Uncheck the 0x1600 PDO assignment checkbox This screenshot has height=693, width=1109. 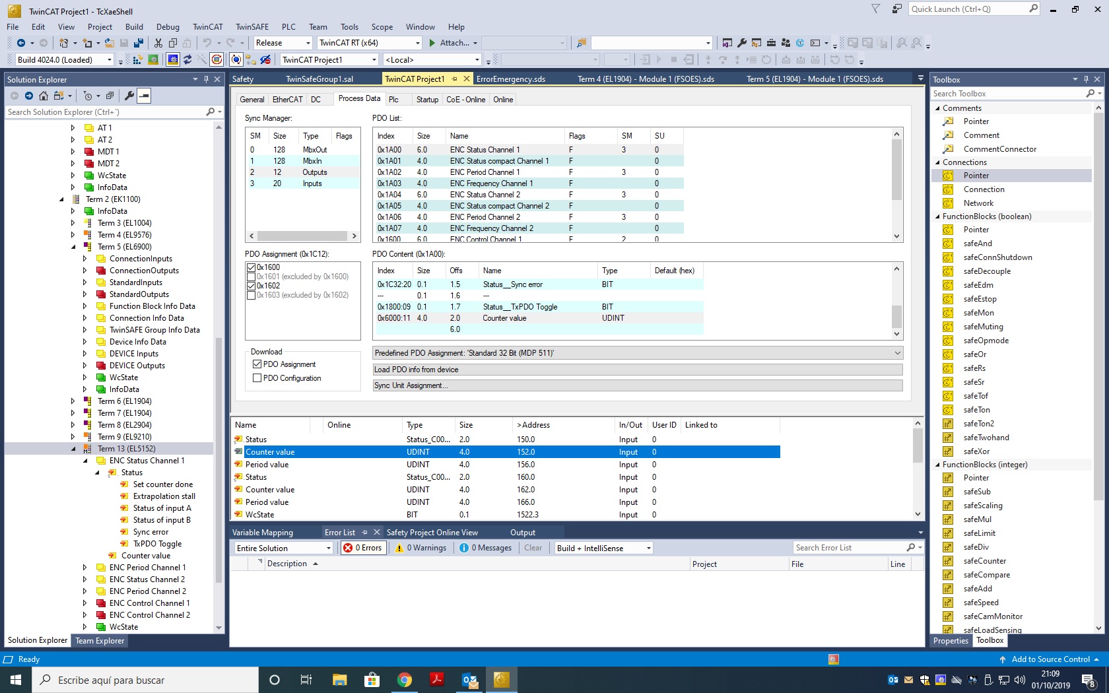(251, 267)
